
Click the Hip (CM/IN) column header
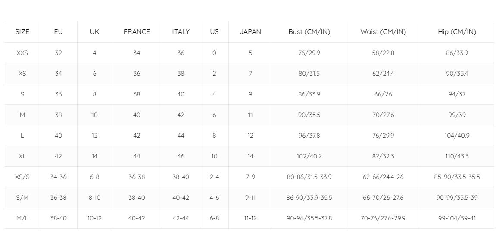point(457,32)
